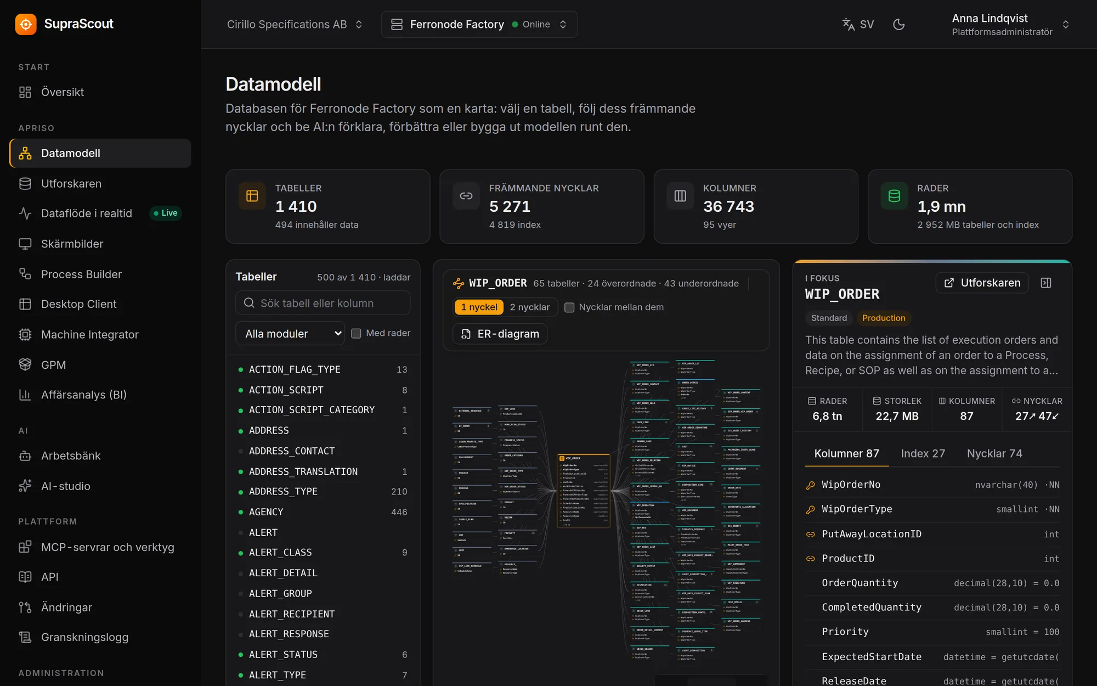Screen dimensions: 1097x686
Task: Open Cirillo Specifications AB organization switcher
Action: pyautogui.click(x=295, y=24)
